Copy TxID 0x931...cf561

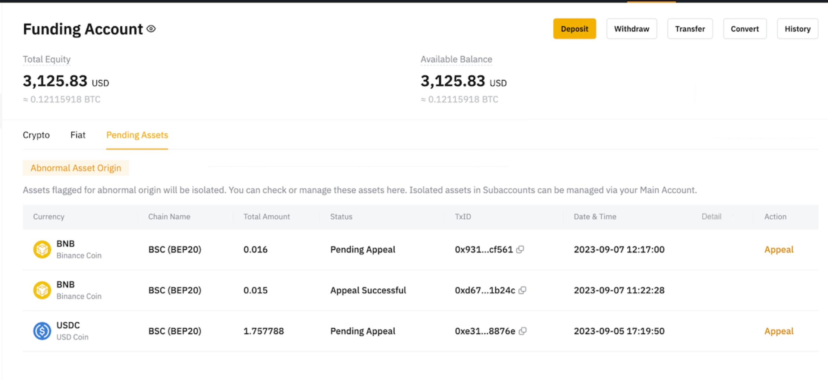[520, 250]
